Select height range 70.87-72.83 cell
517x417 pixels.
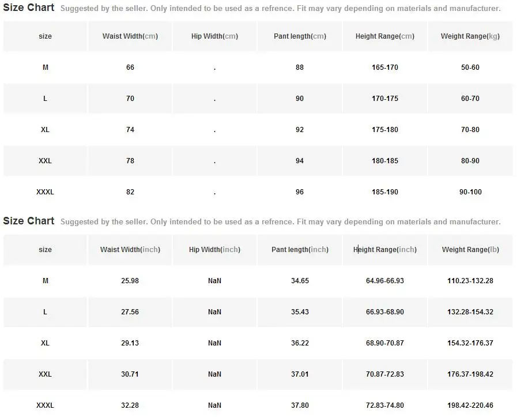pyautogui.click(x=385, y=374)
